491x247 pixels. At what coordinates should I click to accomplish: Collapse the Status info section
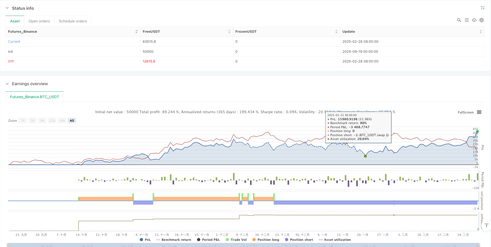tap(7, 8)
